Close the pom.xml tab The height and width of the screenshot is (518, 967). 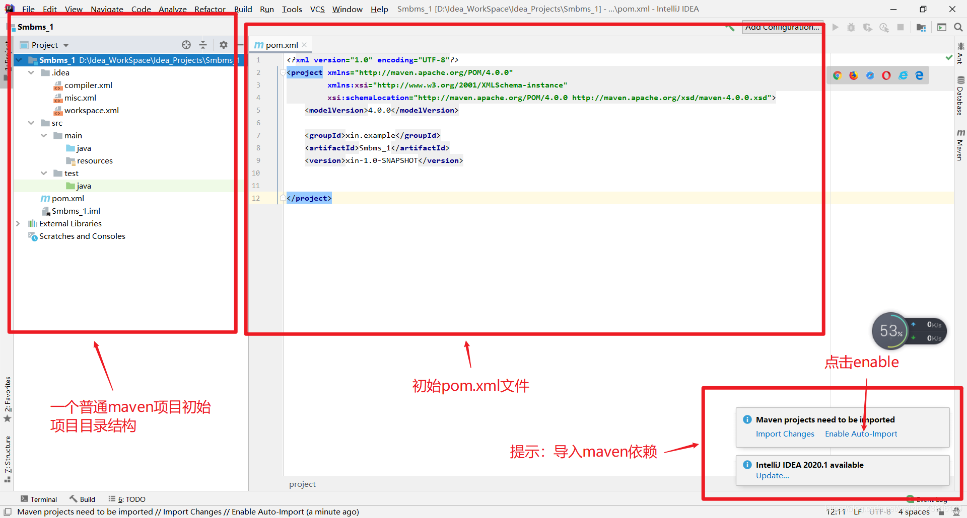[x=305, y=45]
